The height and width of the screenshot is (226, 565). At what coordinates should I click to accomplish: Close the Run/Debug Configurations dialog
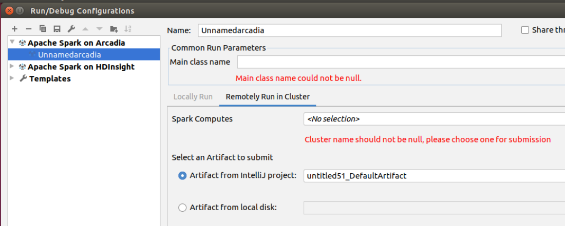click(9, 11)
